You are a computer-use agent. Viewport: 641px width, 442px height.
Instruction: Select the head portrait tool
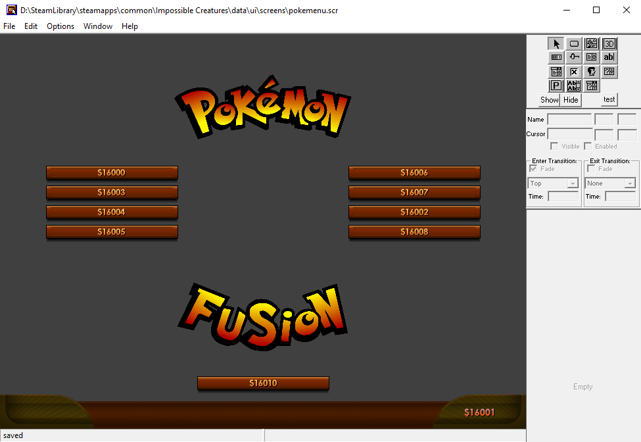(592, 72)
